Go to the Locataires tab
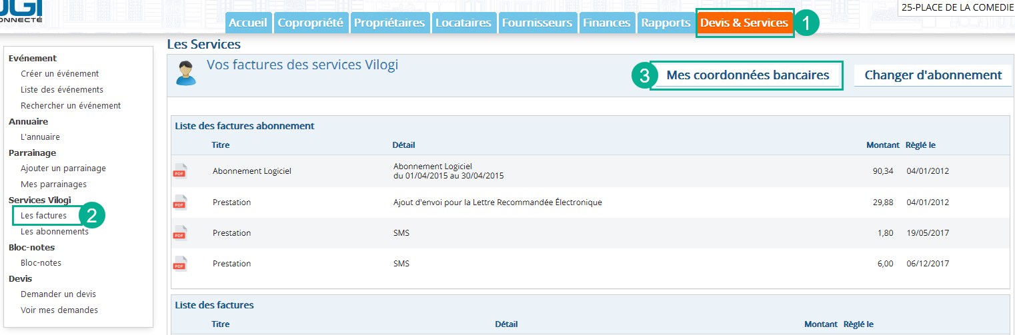Image resolution: width=1015 pixels, height=335 pixels. (x=463, y=23)
